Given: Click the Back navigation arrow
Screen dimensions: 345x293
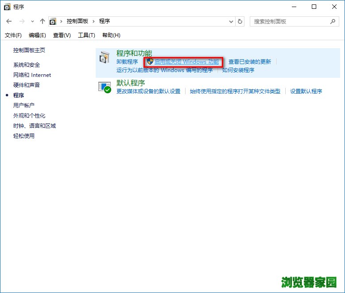Looking at the screenshot, I should [x=9, y=21].
